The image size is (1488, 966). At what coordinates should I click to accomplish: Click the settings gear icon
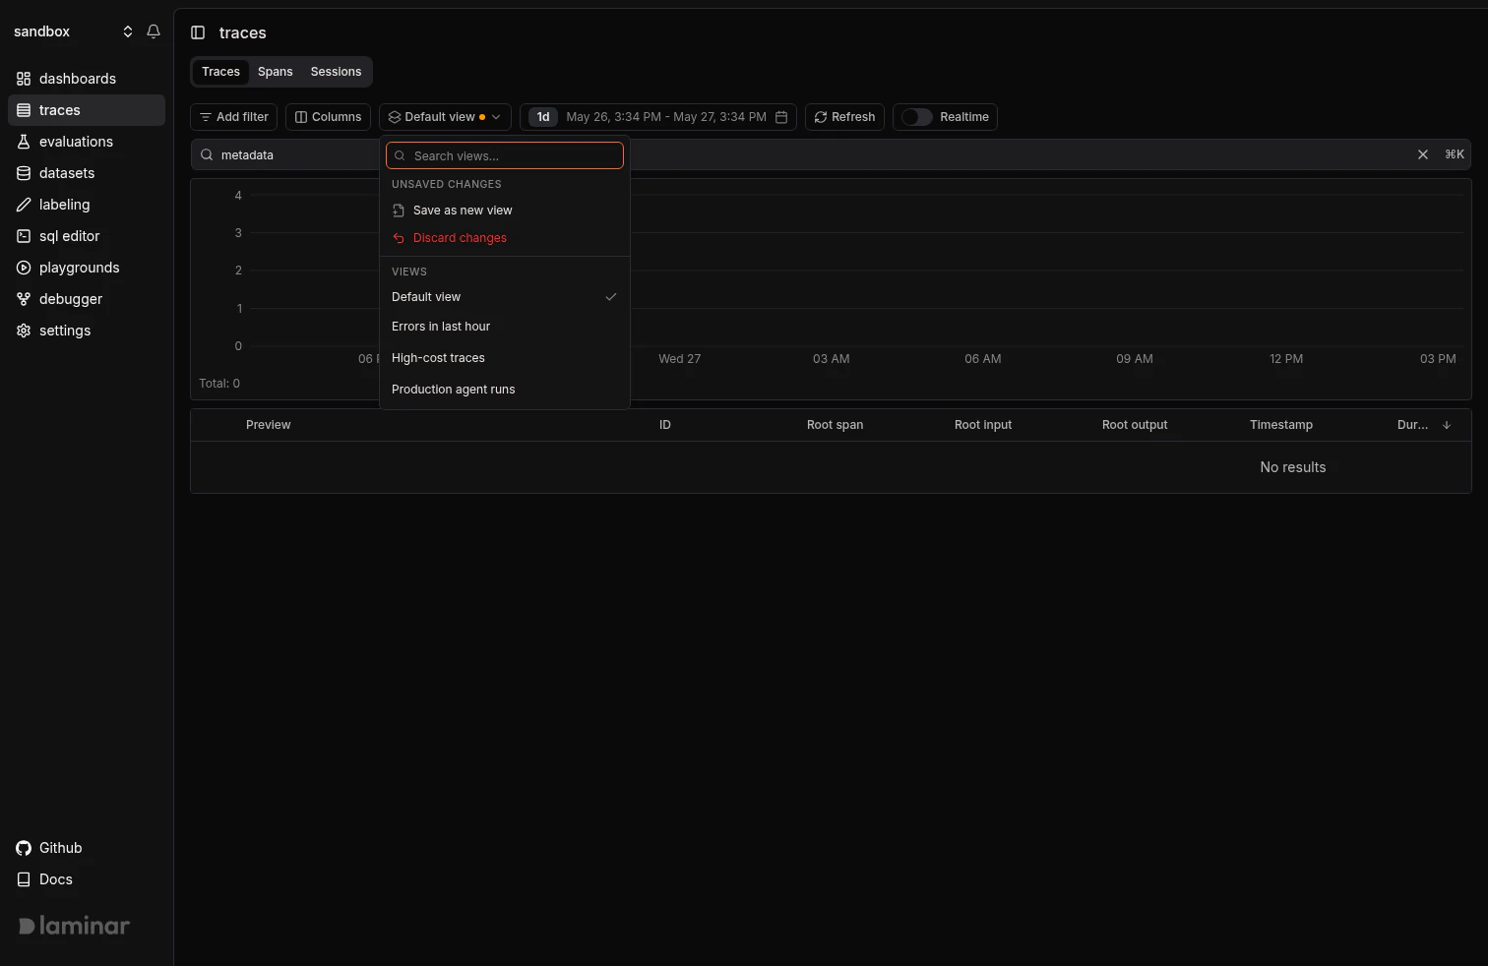[24, 331]
